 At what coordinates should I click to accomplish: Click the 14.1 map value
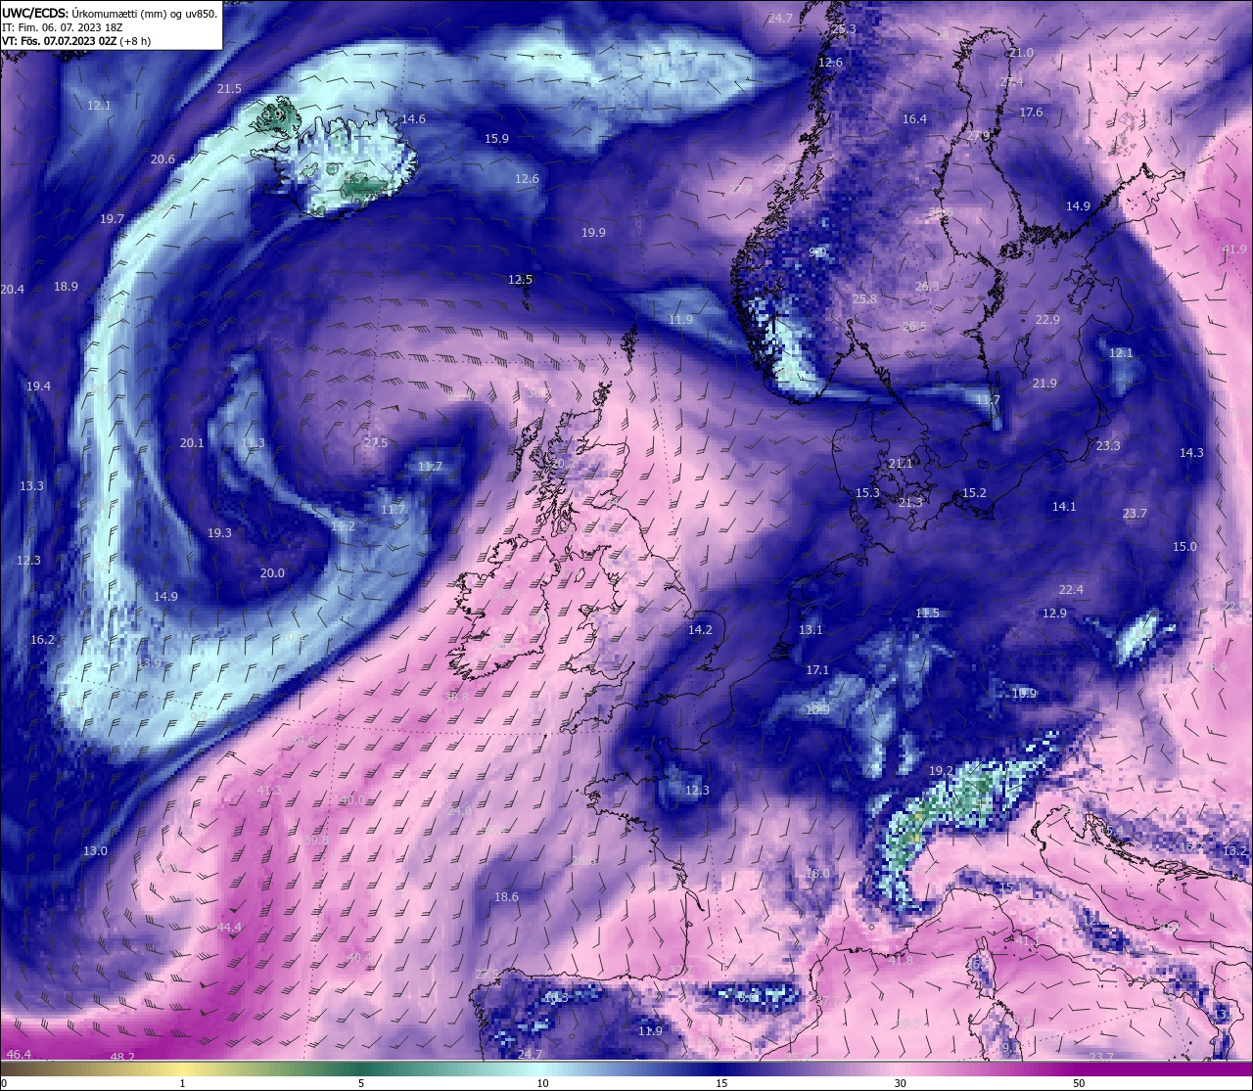coord(1064,507)
